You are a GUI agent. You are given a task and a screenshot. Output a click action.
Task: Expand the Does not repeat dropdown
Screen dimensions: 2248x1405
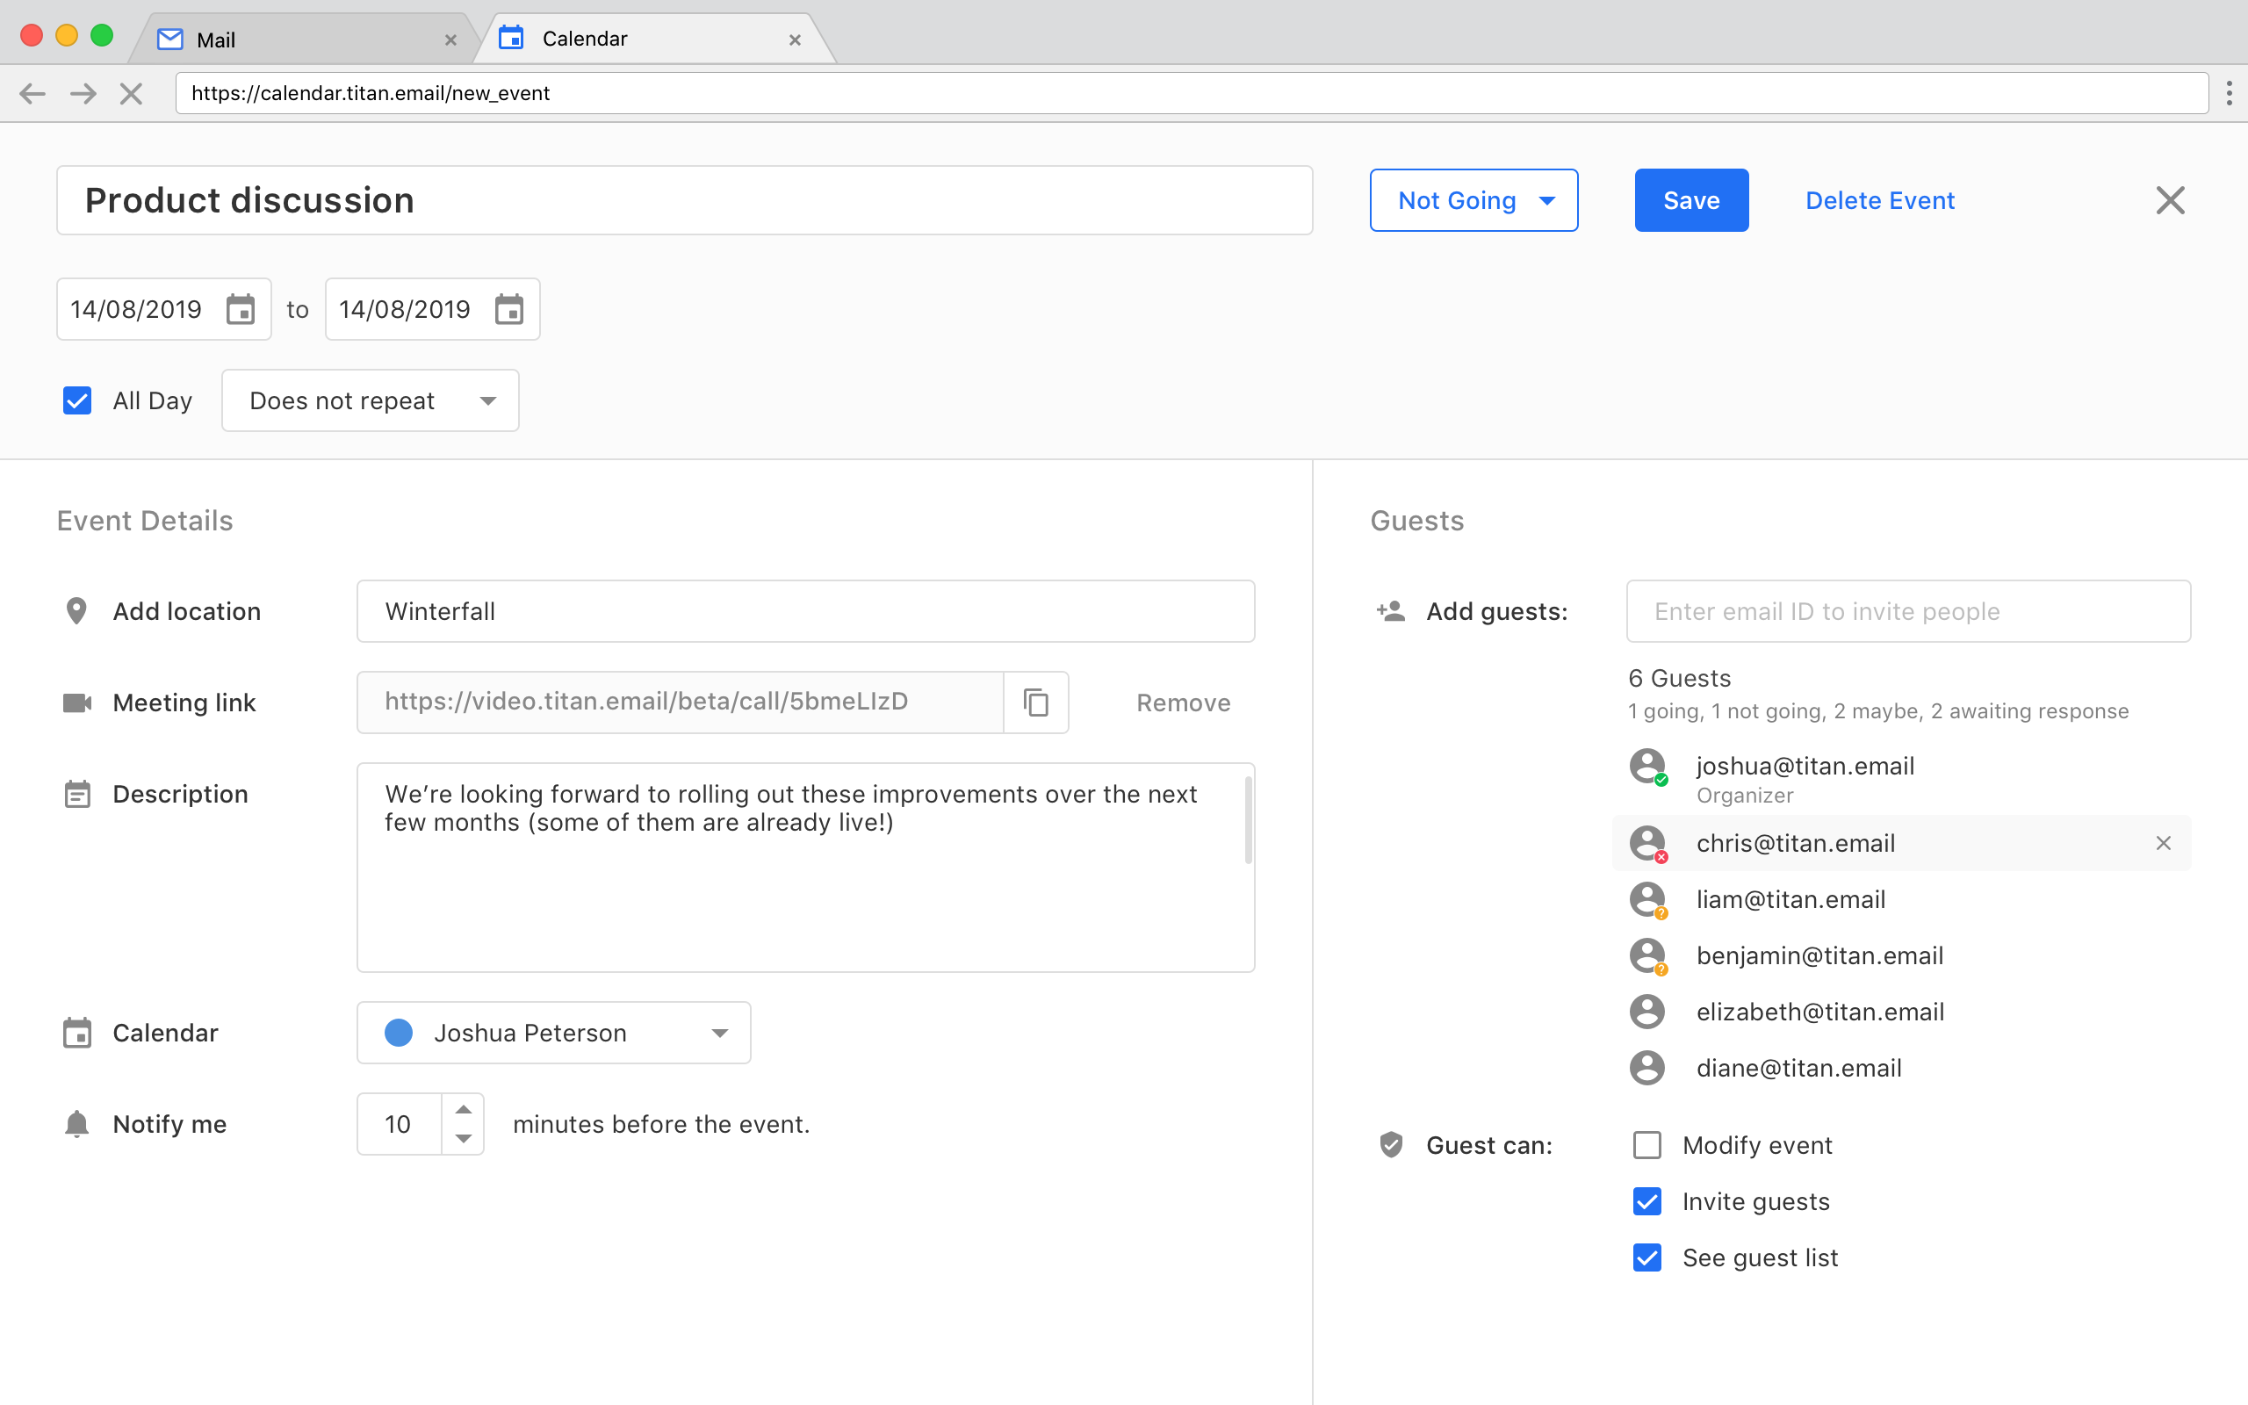[x=370, y=400]
